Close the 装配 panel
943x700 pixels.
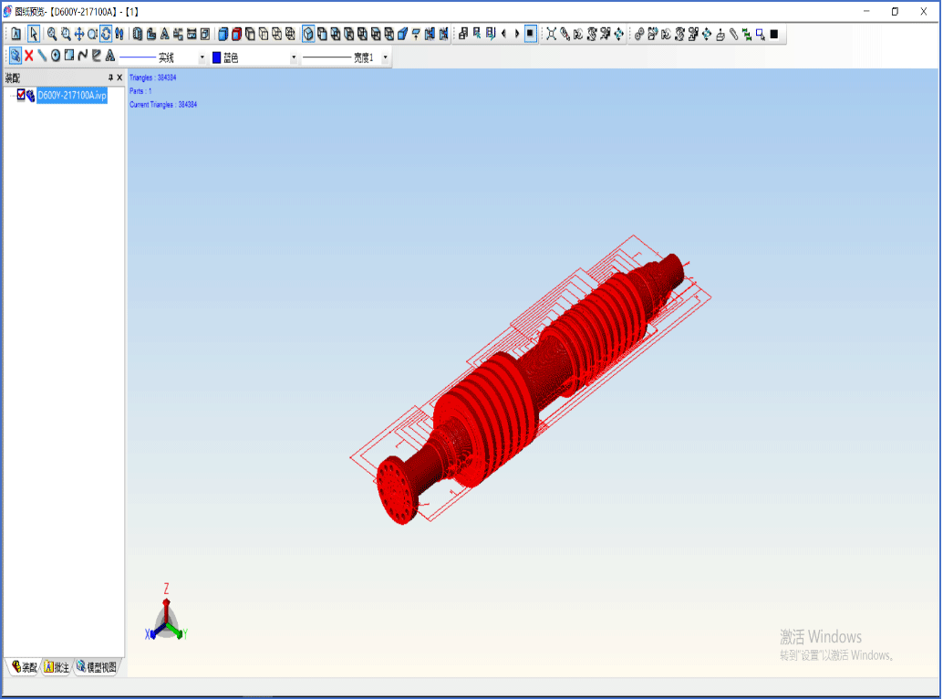coord(119,78)
